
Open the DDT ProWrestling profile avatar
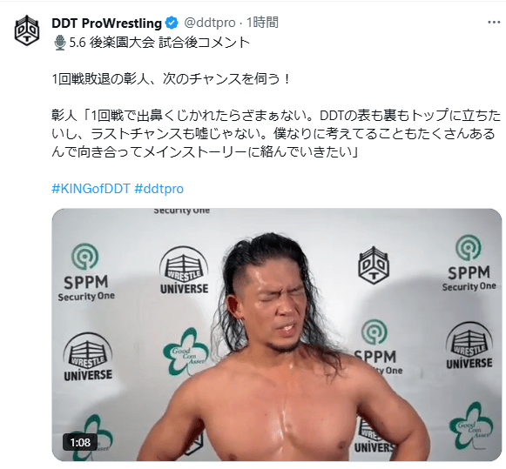coord(27,30)
